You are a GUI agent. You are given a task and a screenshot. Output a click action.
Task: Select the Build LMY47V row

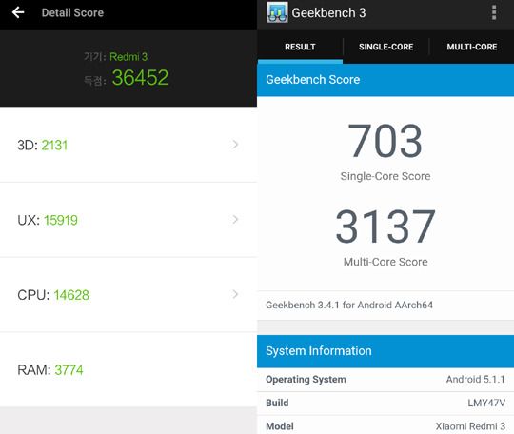385,403
